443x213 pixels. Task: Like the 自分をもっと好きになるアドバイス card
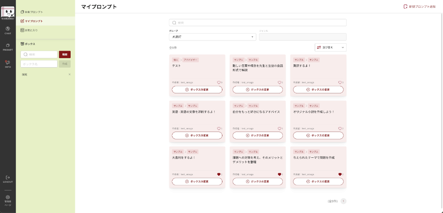click(x=279, y=128)
